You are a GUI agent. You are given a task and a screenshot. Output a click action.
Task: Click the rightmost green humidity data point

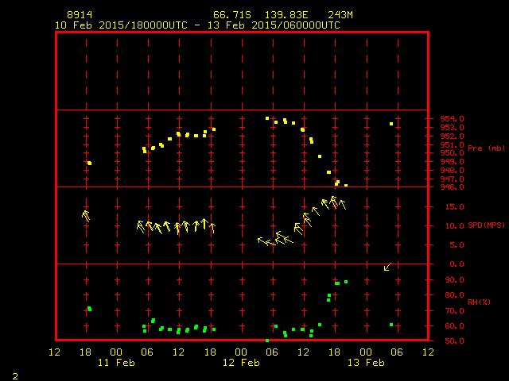391,325
